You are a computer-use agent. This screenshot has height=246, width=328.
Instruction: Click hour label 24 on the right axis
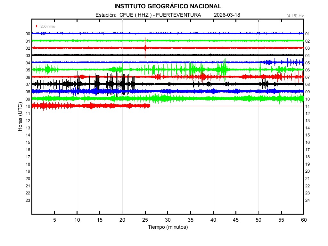[307, 201]
